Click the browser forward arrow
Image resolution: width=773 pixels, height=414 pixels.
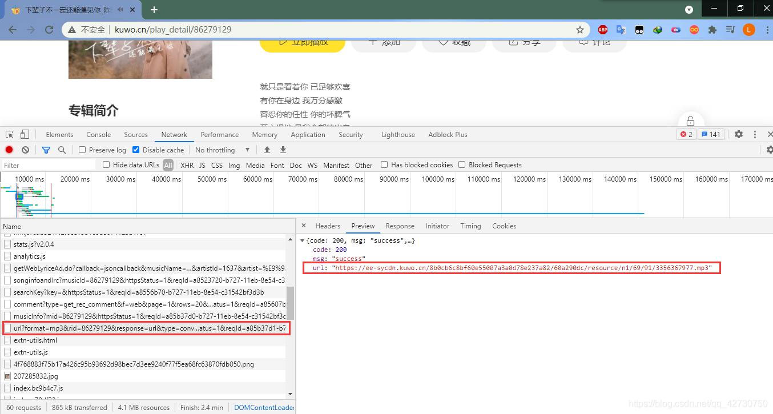[31, 30]
